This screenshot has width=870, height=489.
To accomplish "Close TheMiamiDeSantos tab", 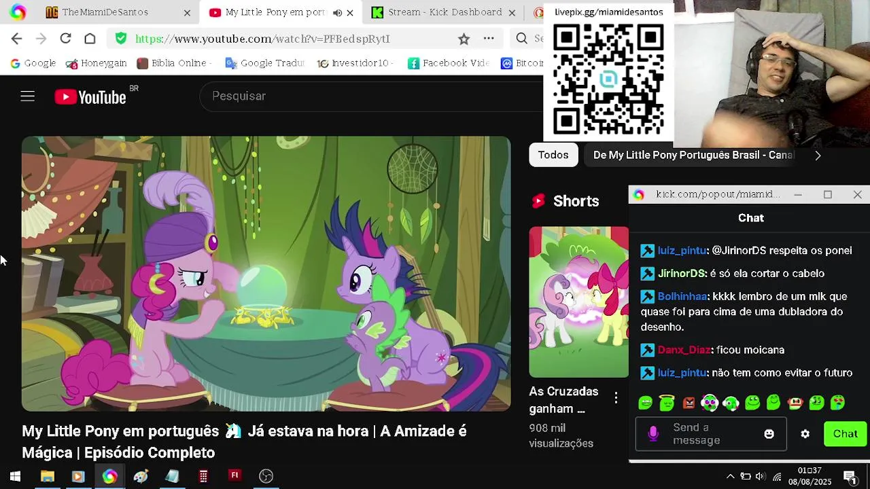I will click(187, 13).
